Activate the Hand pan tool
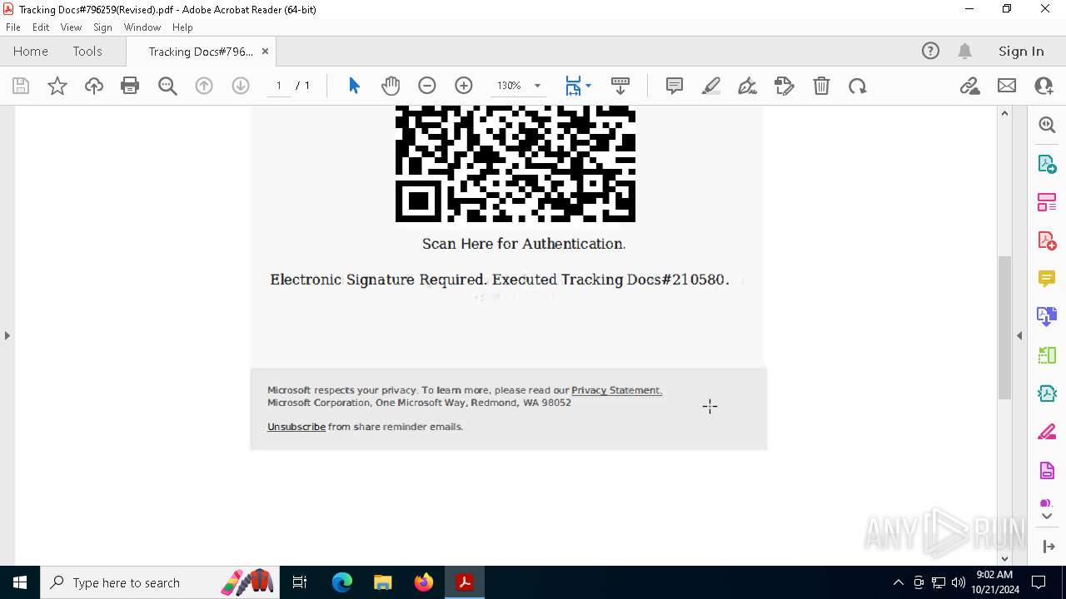This screenshot has height=599, width=1066. pyautogui.click(x=391, y=86)
